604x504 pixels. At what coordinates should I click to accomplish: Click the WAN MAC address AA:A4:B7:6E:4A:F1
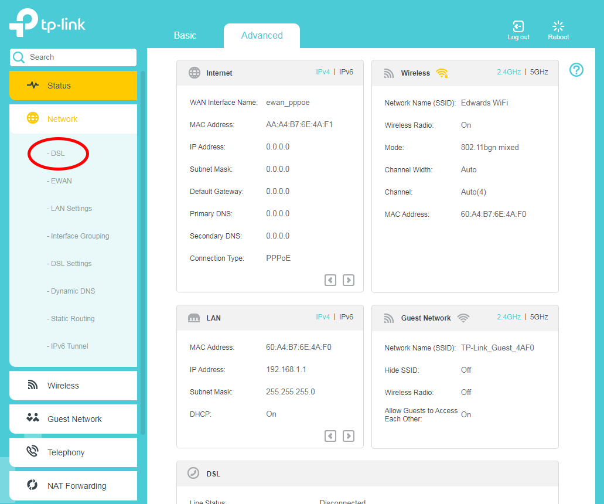(x=299, y=124)
